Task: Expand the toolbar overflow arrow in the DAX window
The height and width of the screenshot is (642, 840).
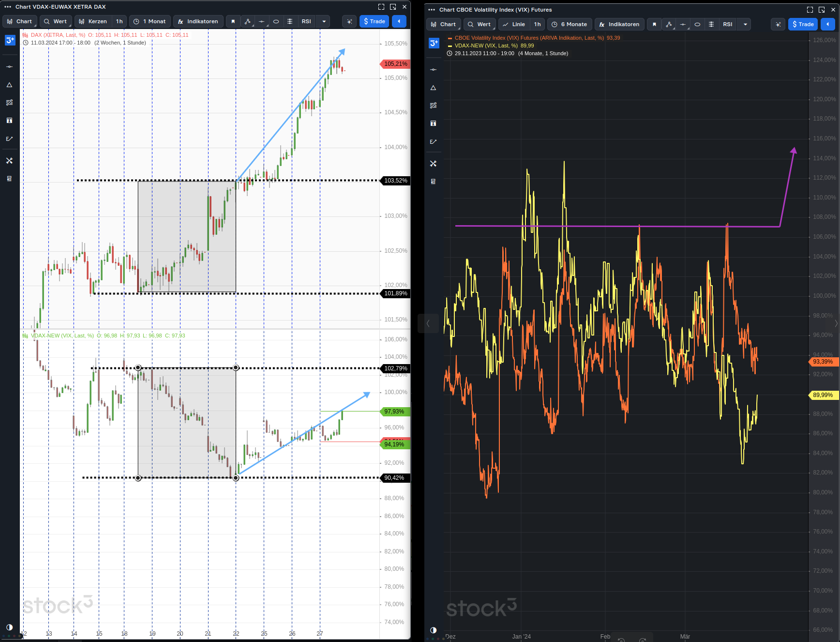Action: [324, 21]
